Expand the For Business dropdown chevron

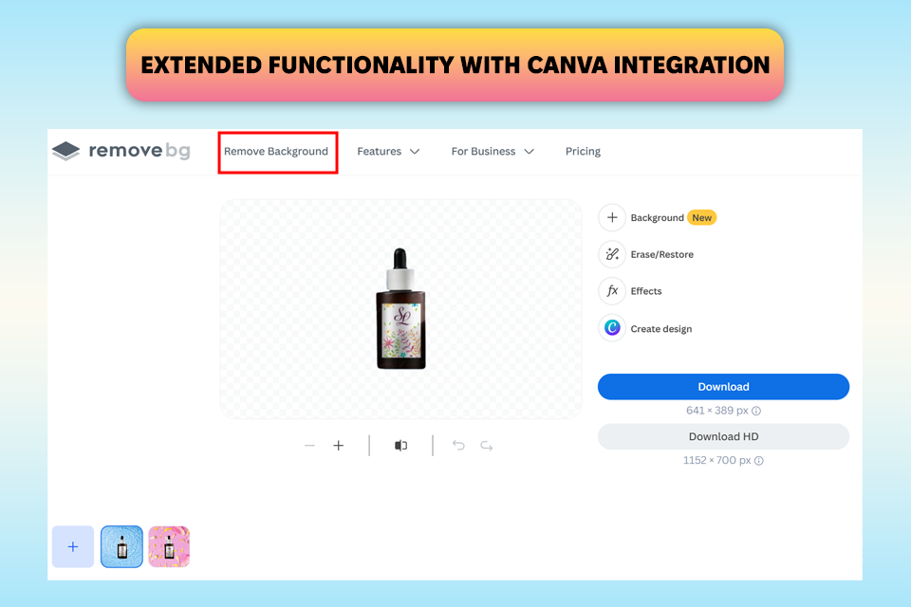(x=529, y=152)
